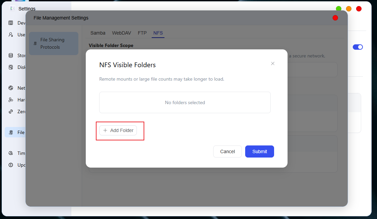
Task: Open the FTP tab
Action: click(142, 33)
